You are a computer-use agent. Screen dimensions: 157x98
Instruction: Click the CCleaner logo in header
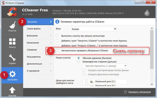(12, 12)
